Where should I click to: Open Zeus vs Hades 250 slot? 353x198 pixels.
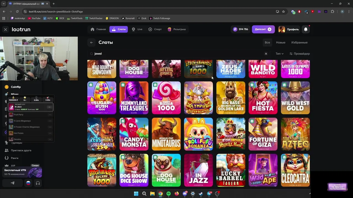tap(102, 134)
